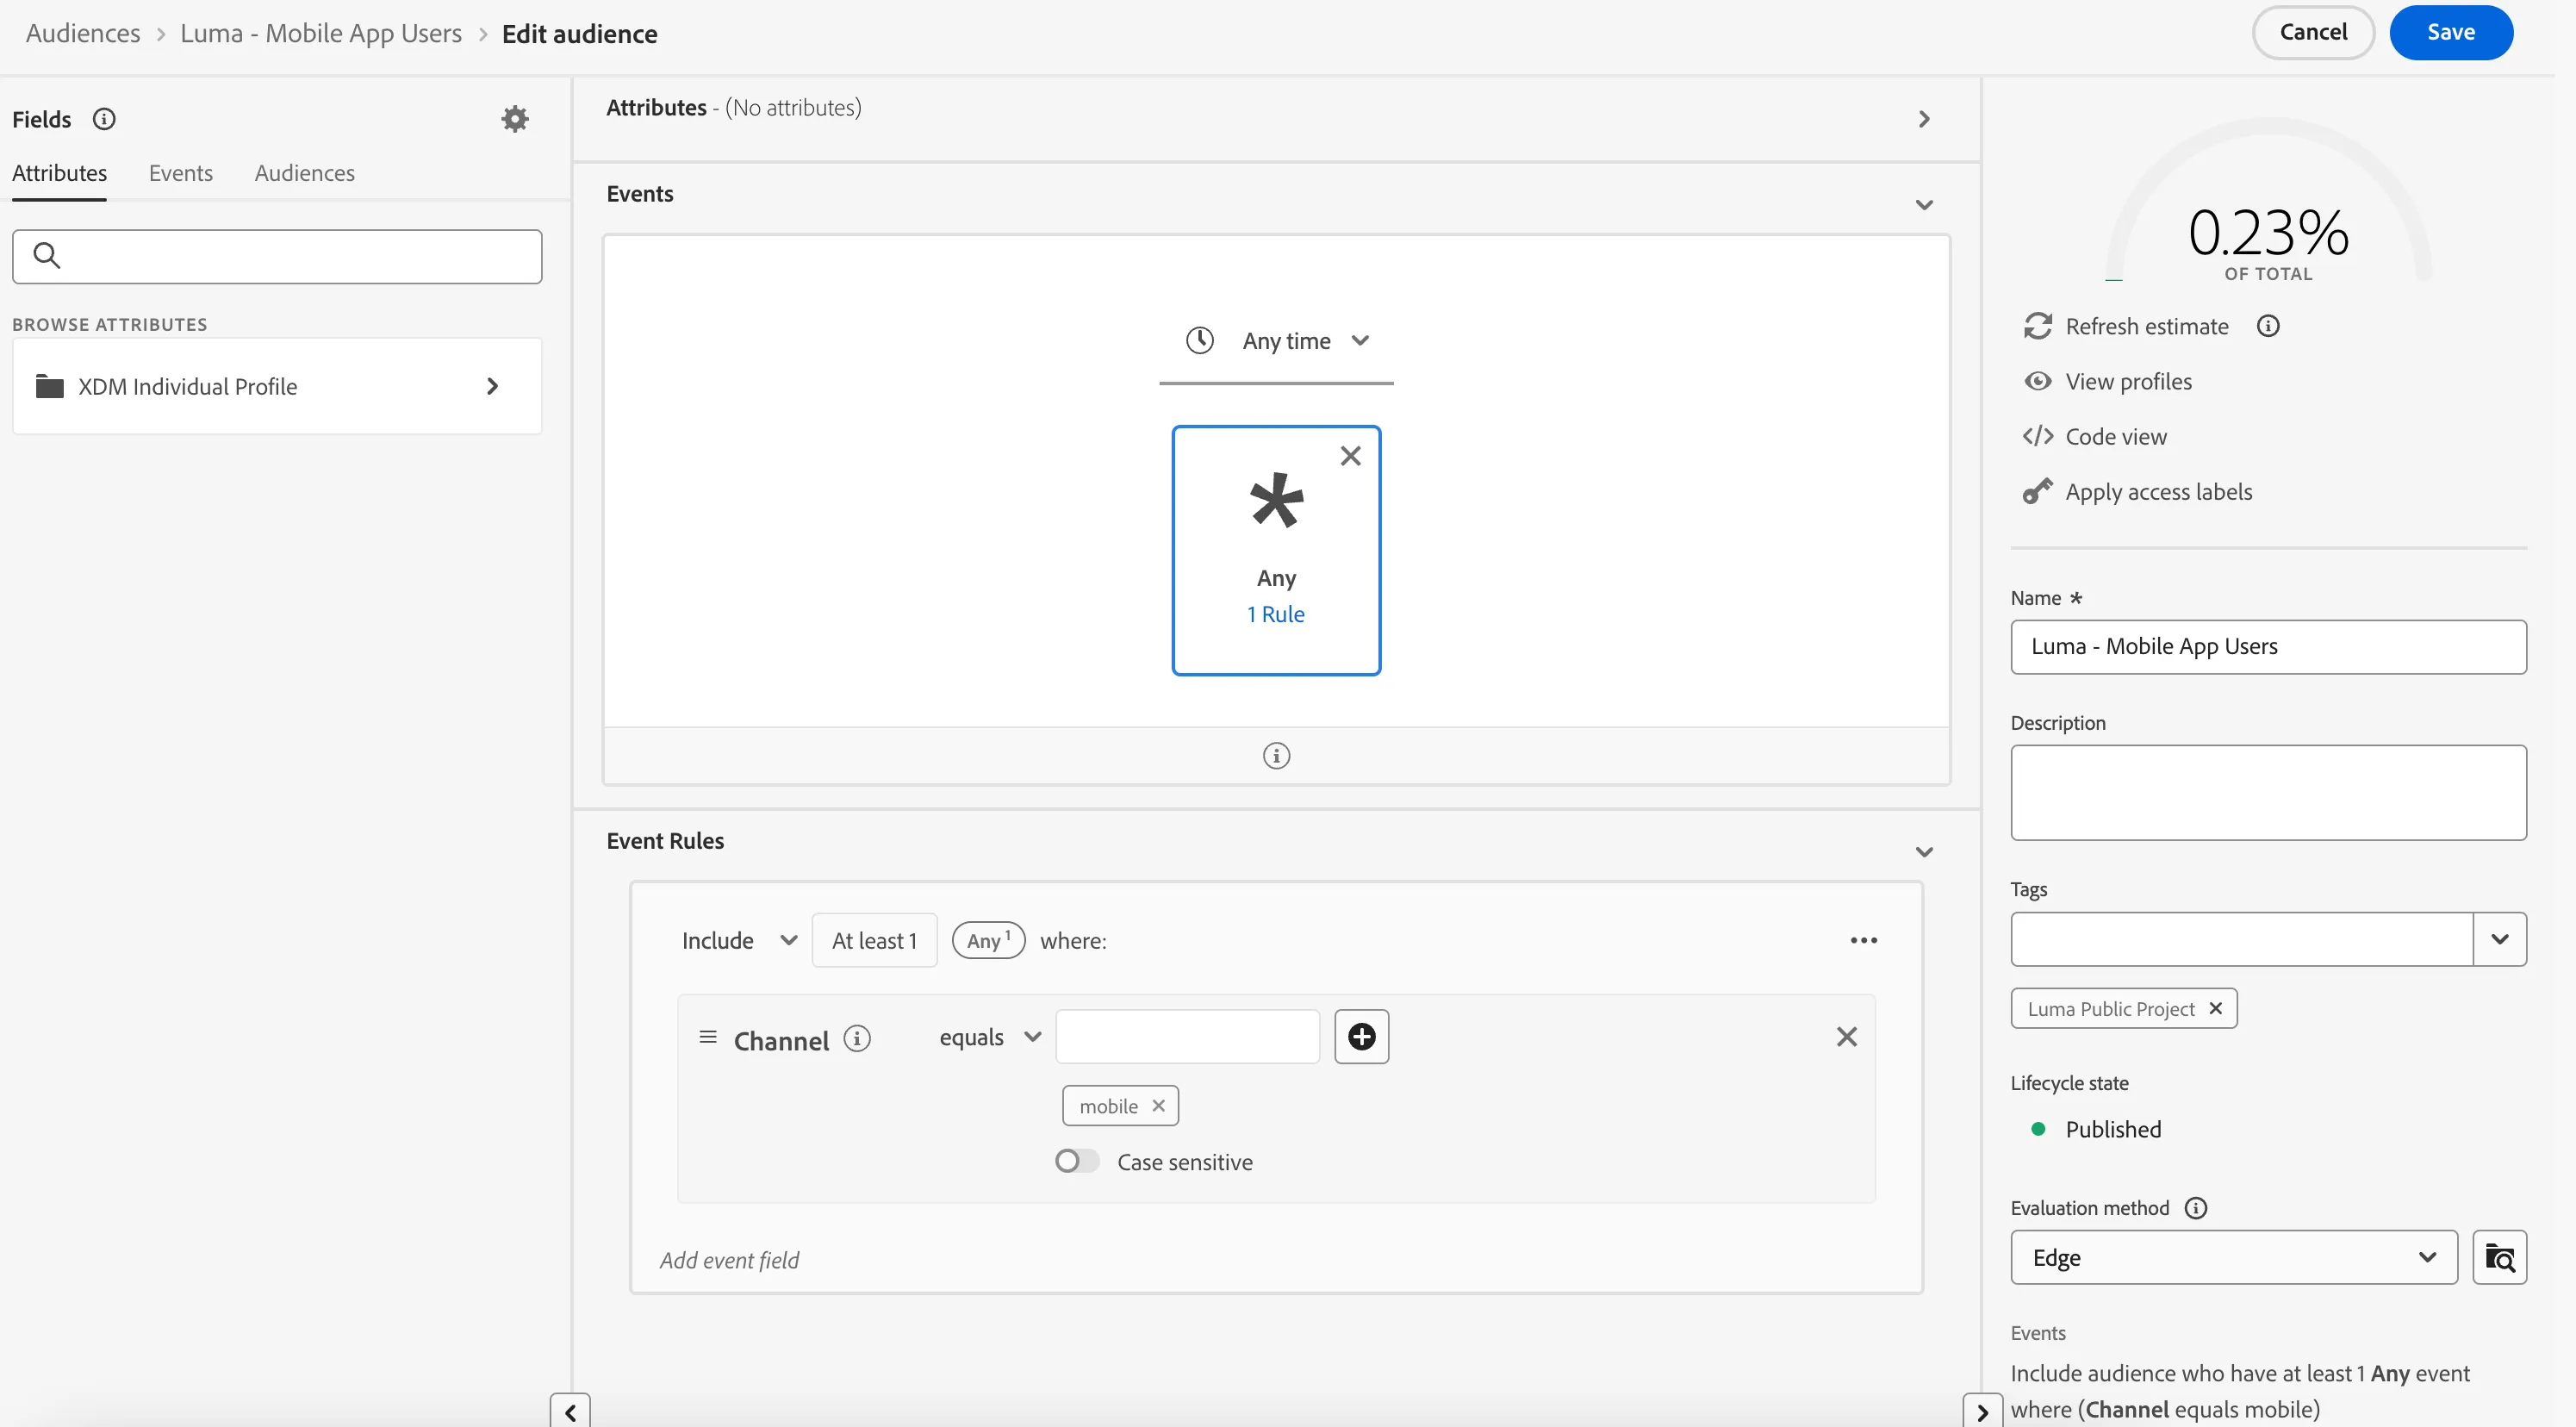Open the Any time dropdown
The height and width of the screenshot is (1427, 2576).
(x=1276, y=341)
